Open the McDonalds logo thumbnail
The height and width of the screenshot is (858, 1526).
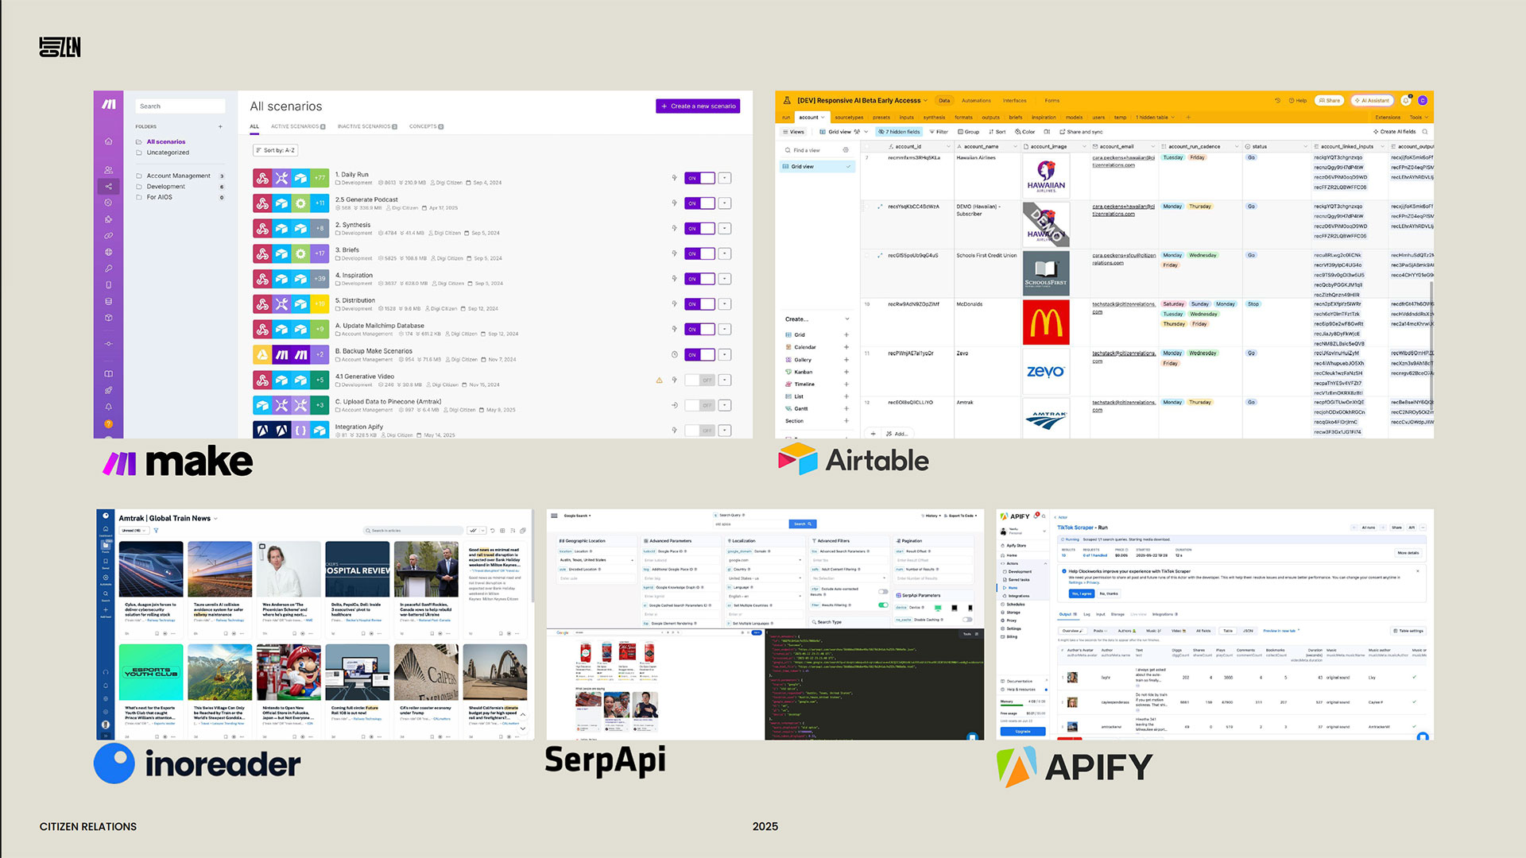pos(1046,323)
